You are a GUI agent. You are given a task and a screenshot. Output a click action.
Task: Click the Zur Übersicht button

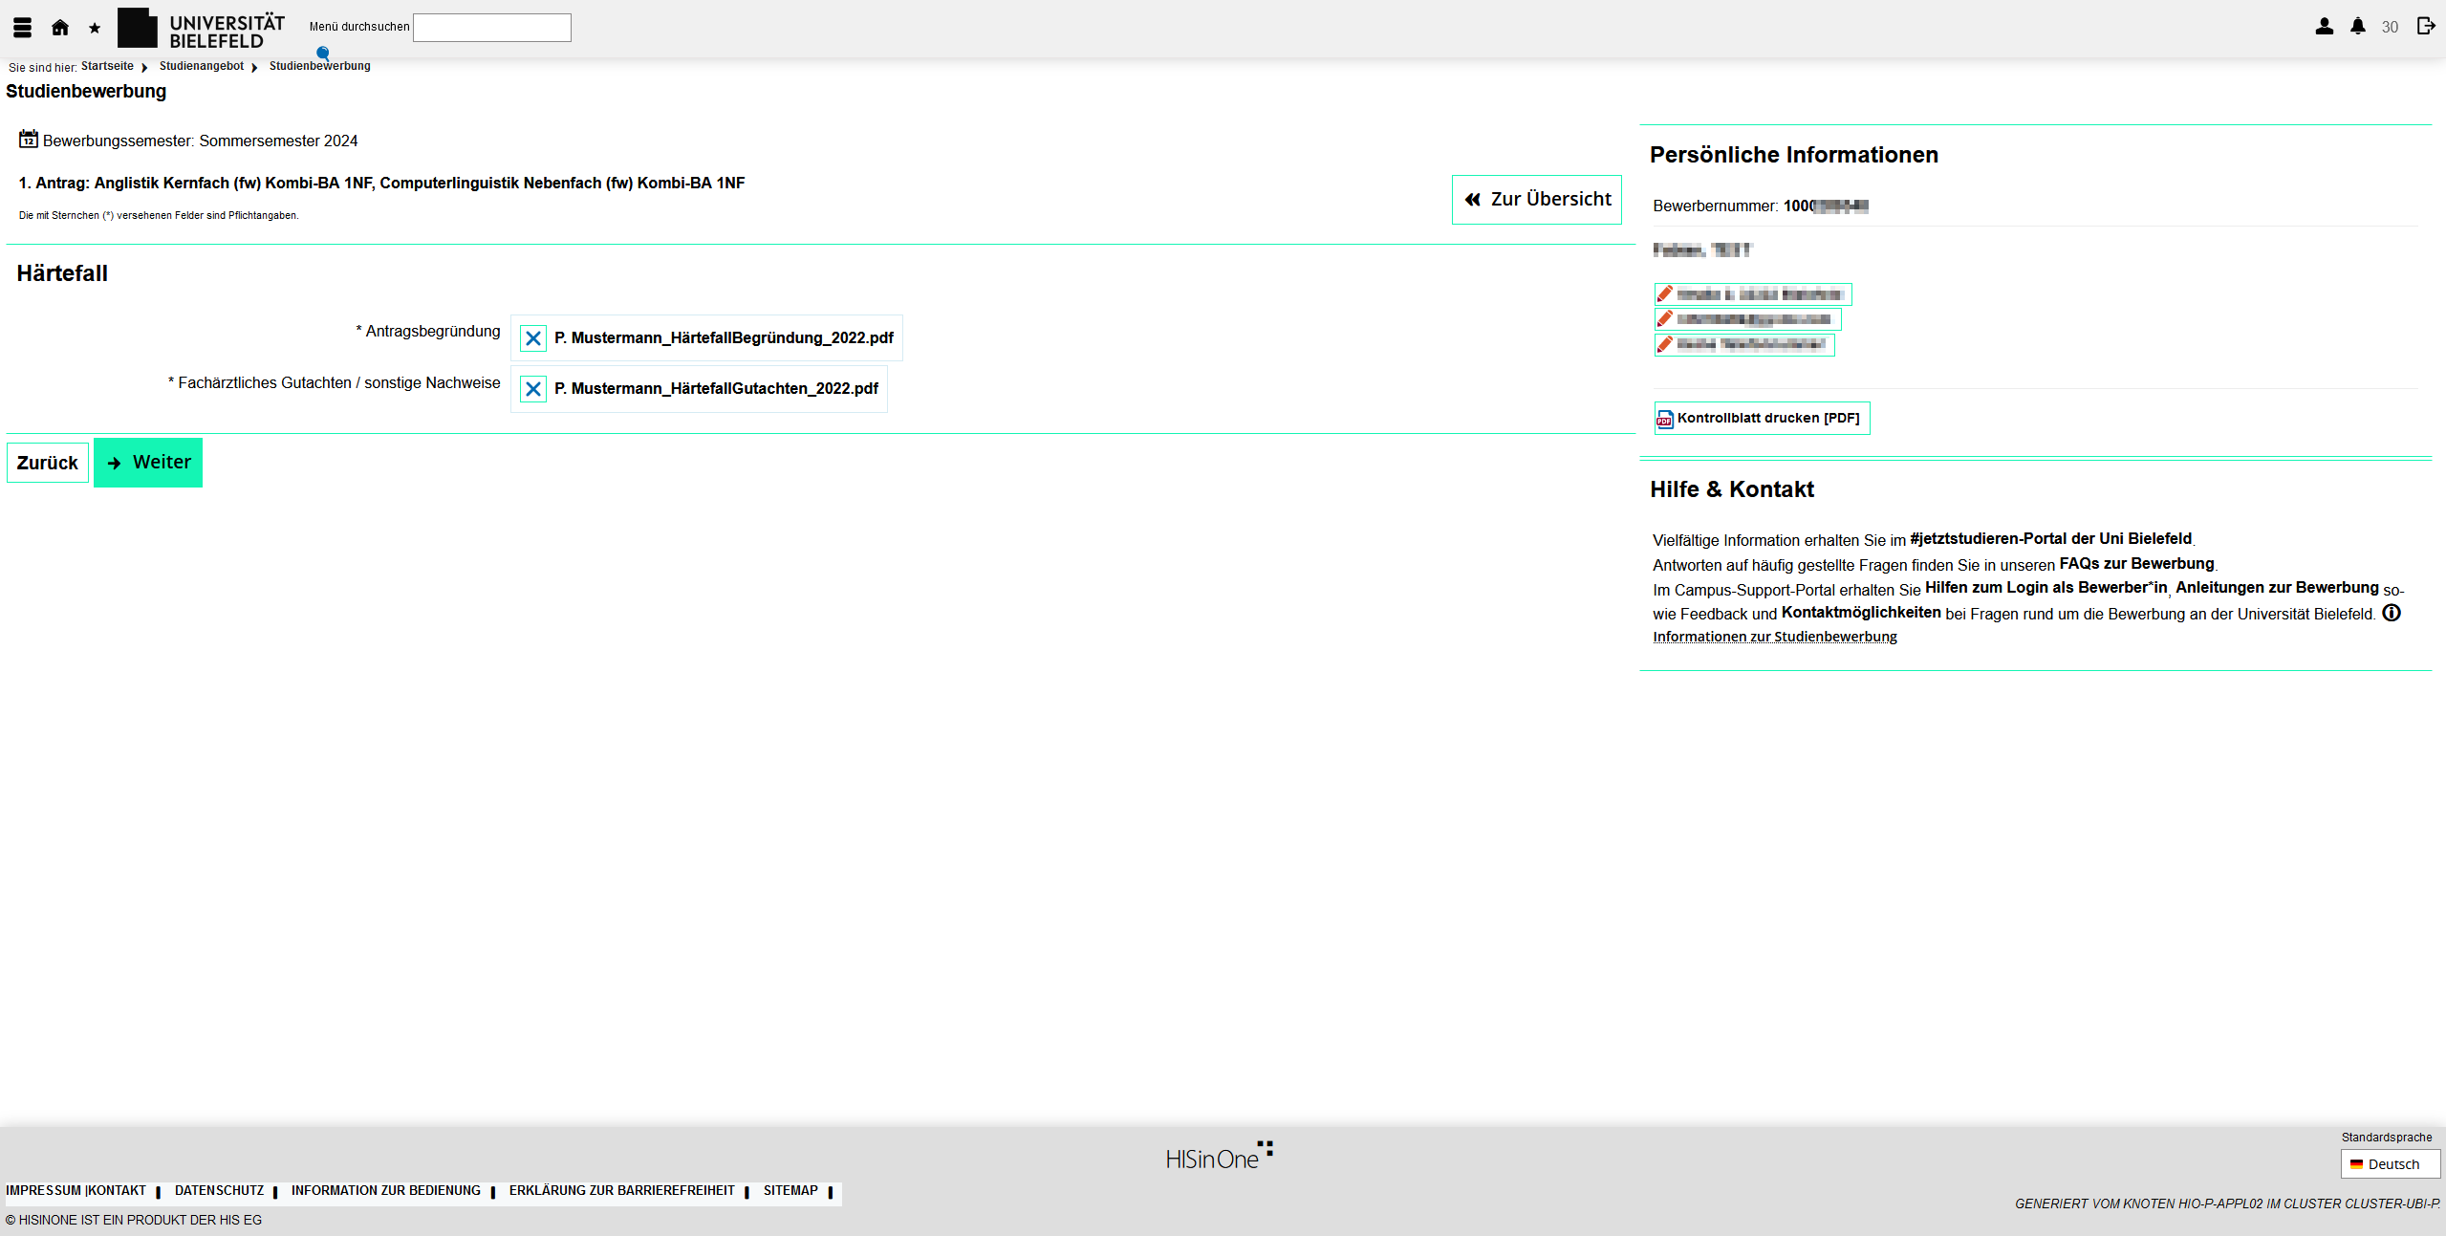point(1536,200)
